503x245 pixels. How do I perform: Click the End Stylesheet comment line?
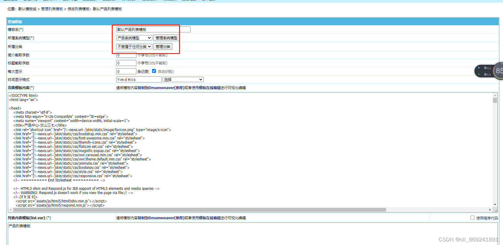coord(59,180)
